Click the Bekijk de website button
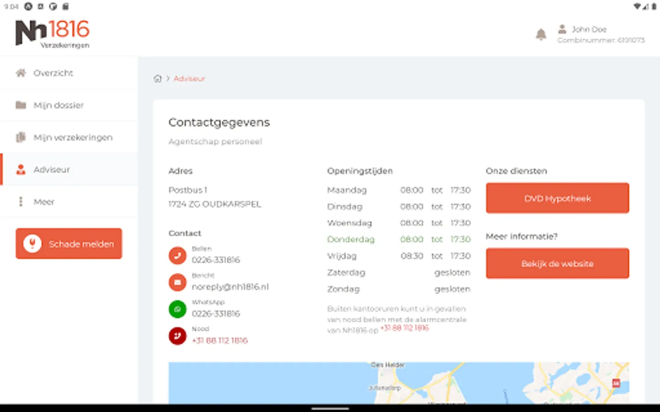This screenshot has width=660, height=412. coord(557,264)
